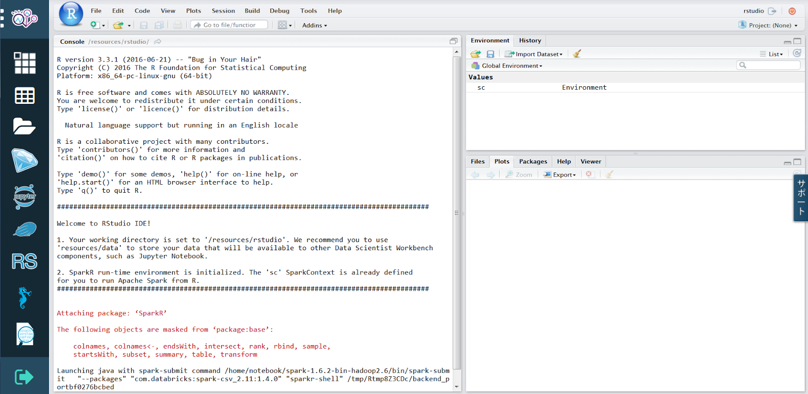Switch to the Viewer tab
808x394 pixels.
(x=591, y=161)
